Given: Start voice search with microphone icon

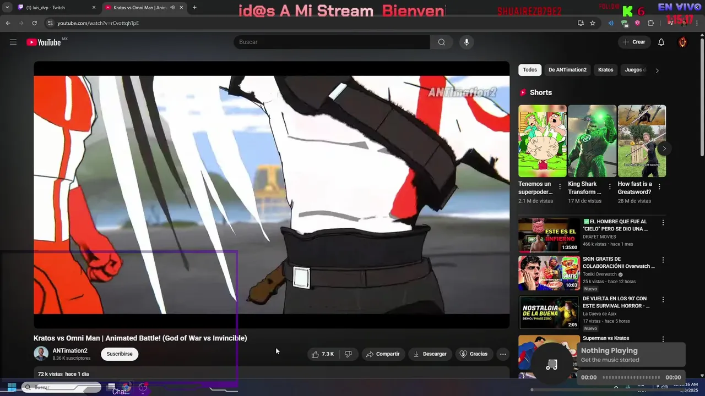Looking at the screenshot, I should pos(467,42).
